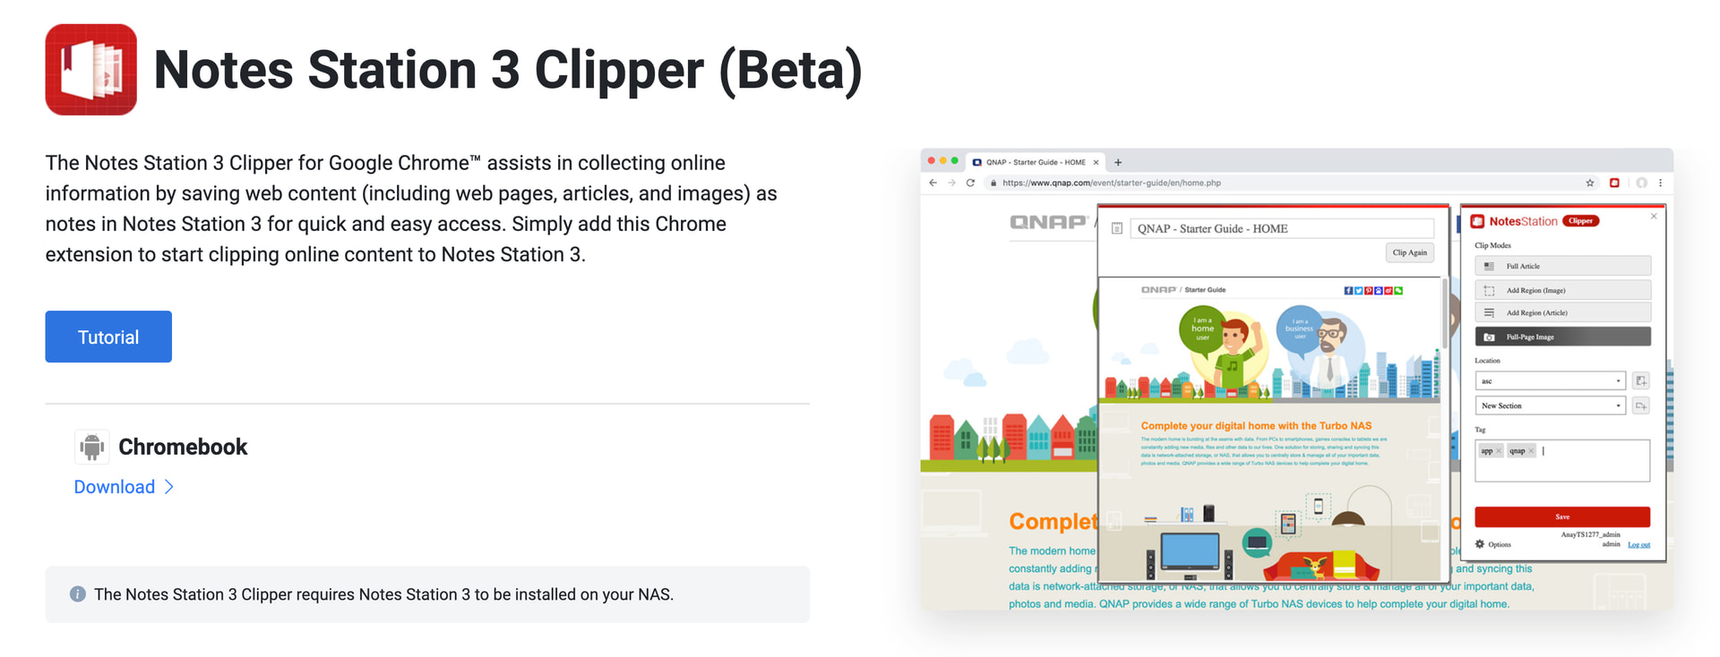Screen dimensions: 1720x657
Task: Select the QNAP Starter Guide browser tab
Action: (1036, 162)
